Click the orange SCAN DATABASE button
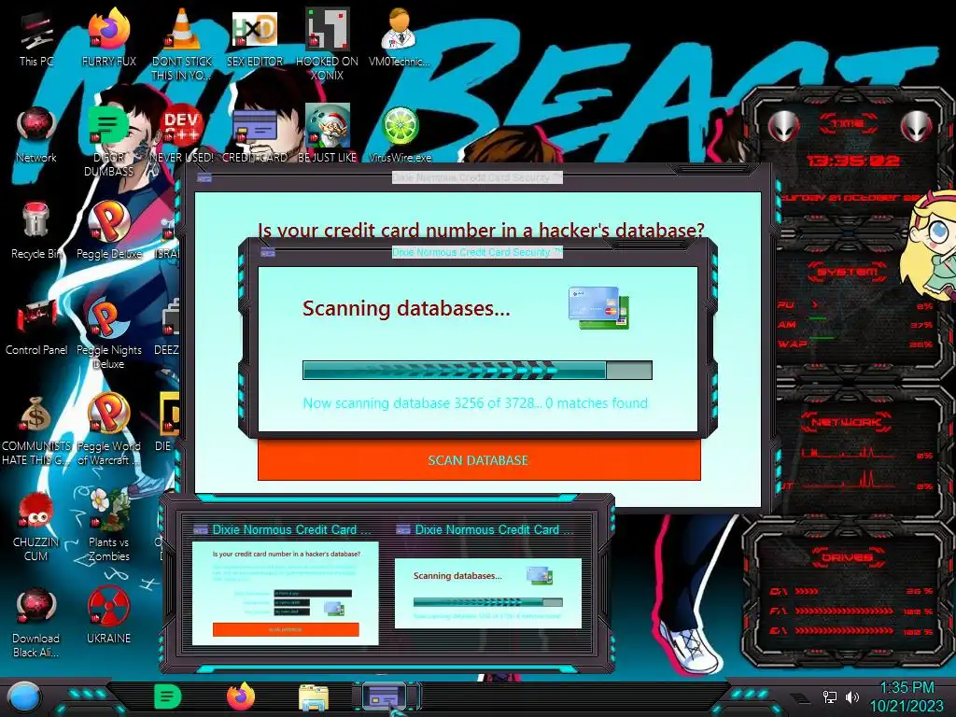 point(479,460)
